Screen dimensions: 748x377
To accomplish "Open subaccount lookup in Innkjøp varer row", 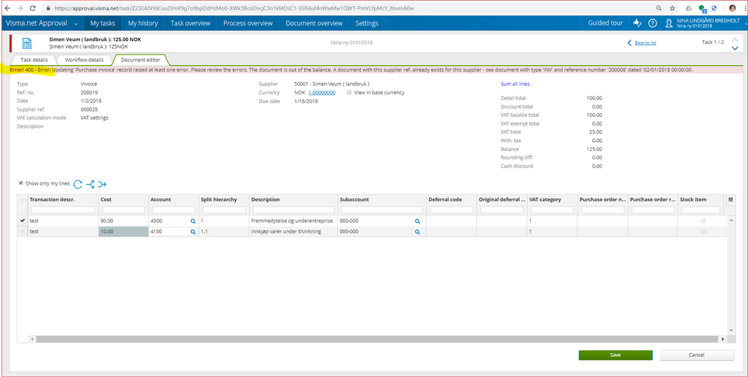I will (x=417, y=232).
